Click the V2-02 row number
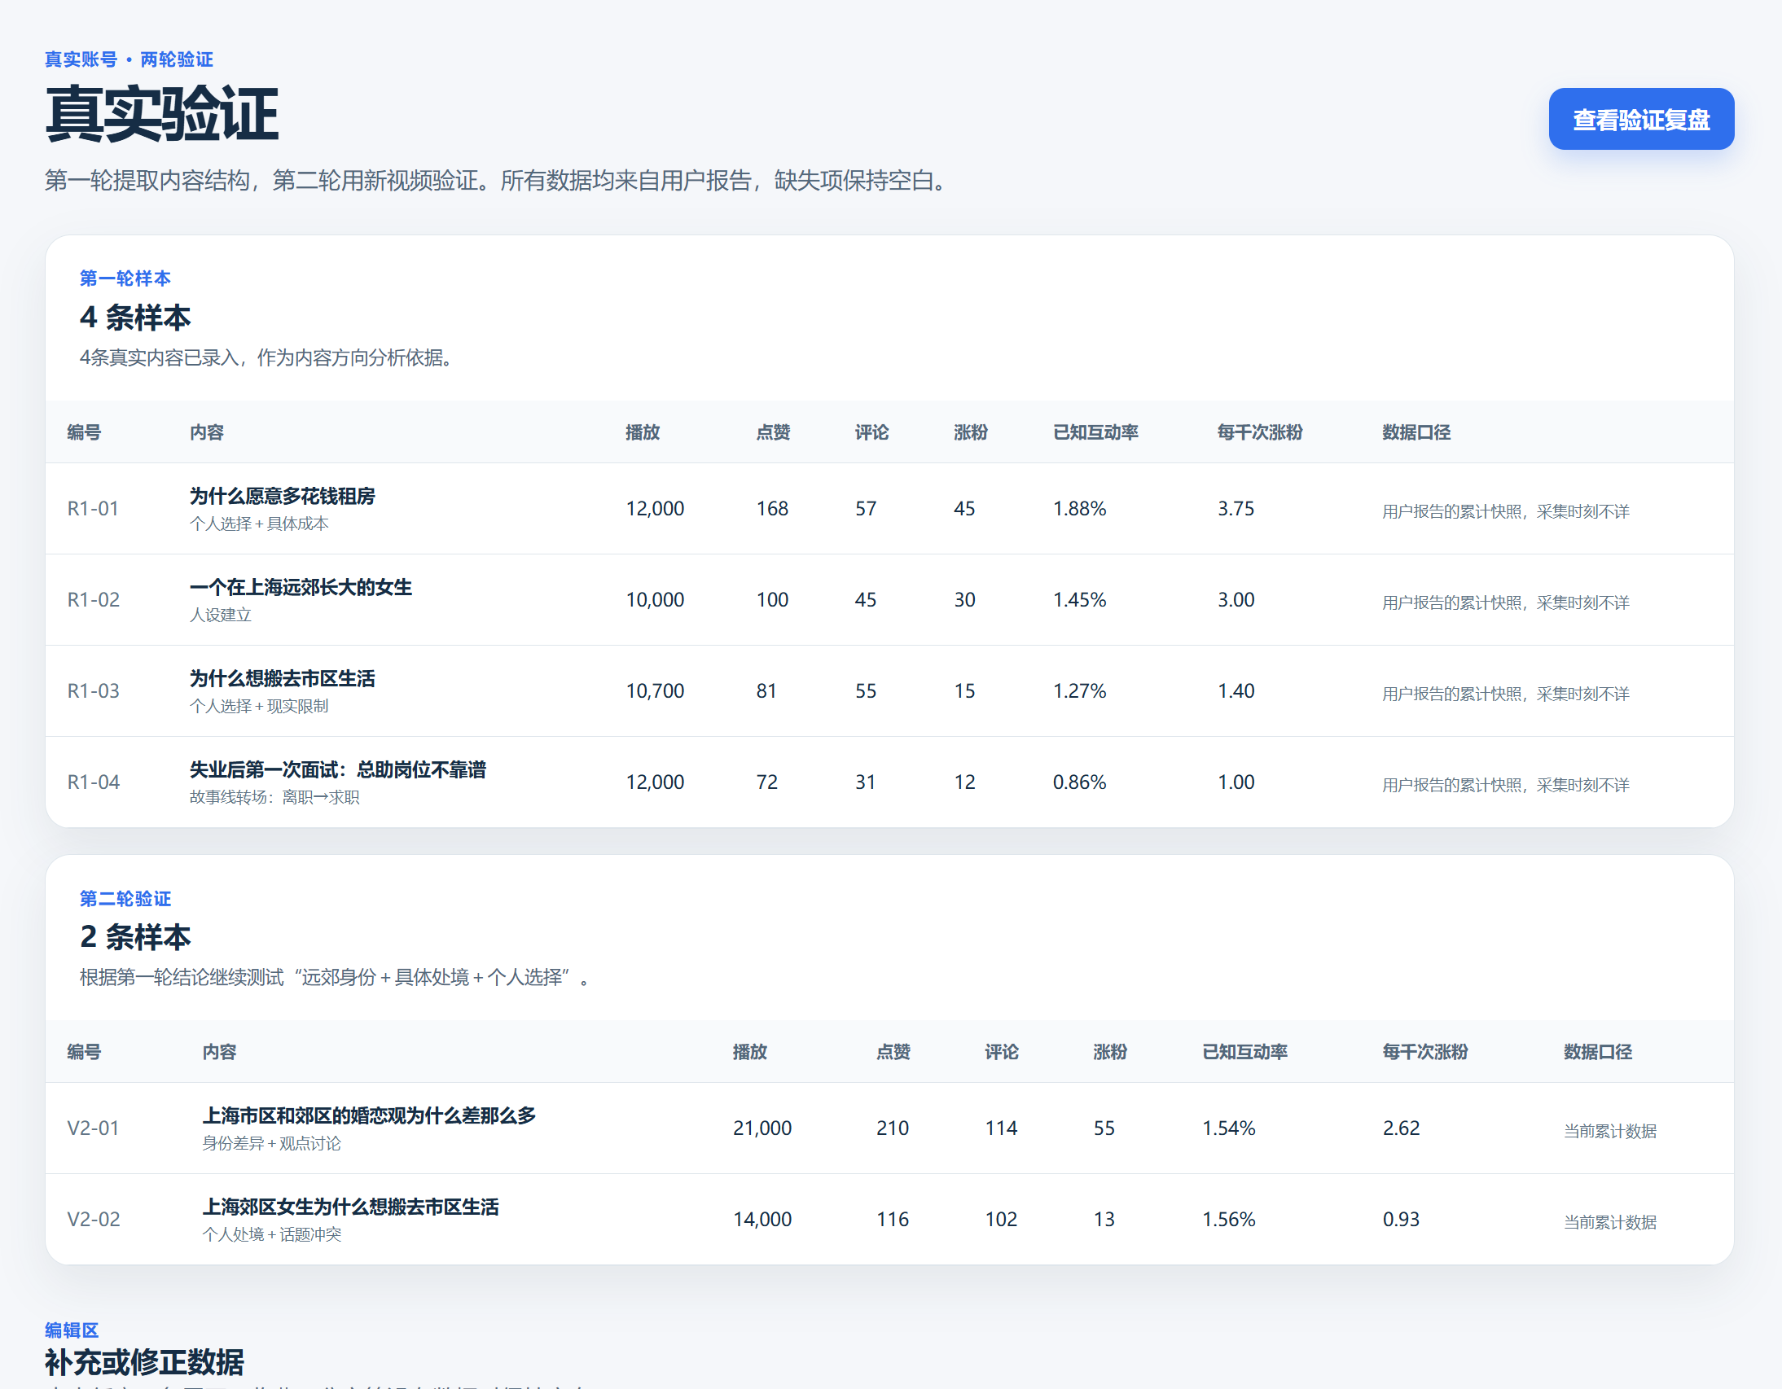 [x=93, y=1220]
